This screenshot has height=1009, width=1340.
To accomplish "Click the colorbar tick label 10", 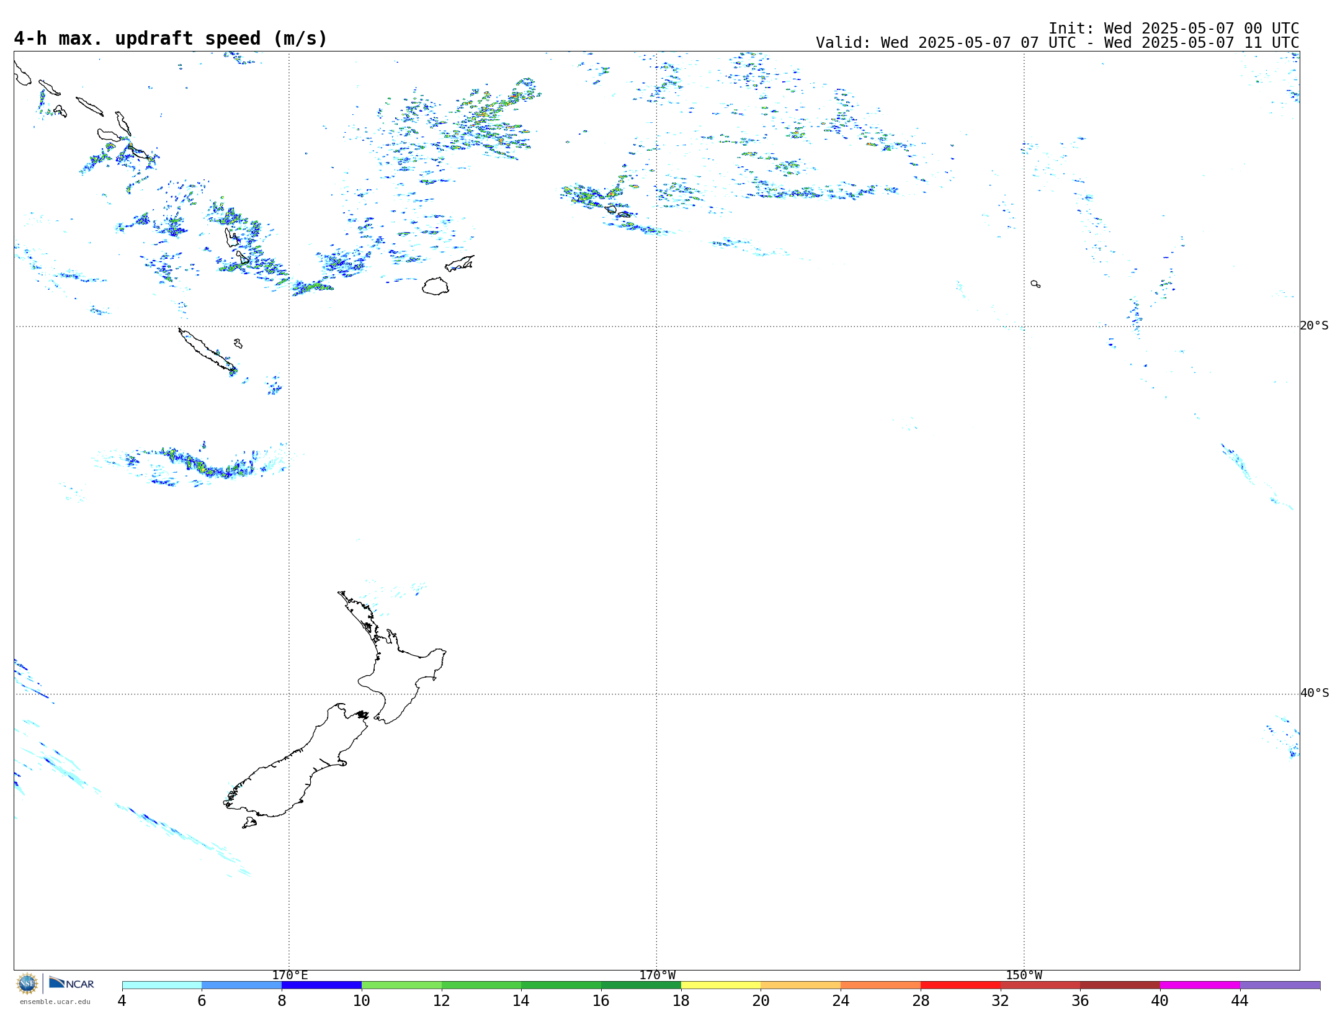I will coord(361,1001).
